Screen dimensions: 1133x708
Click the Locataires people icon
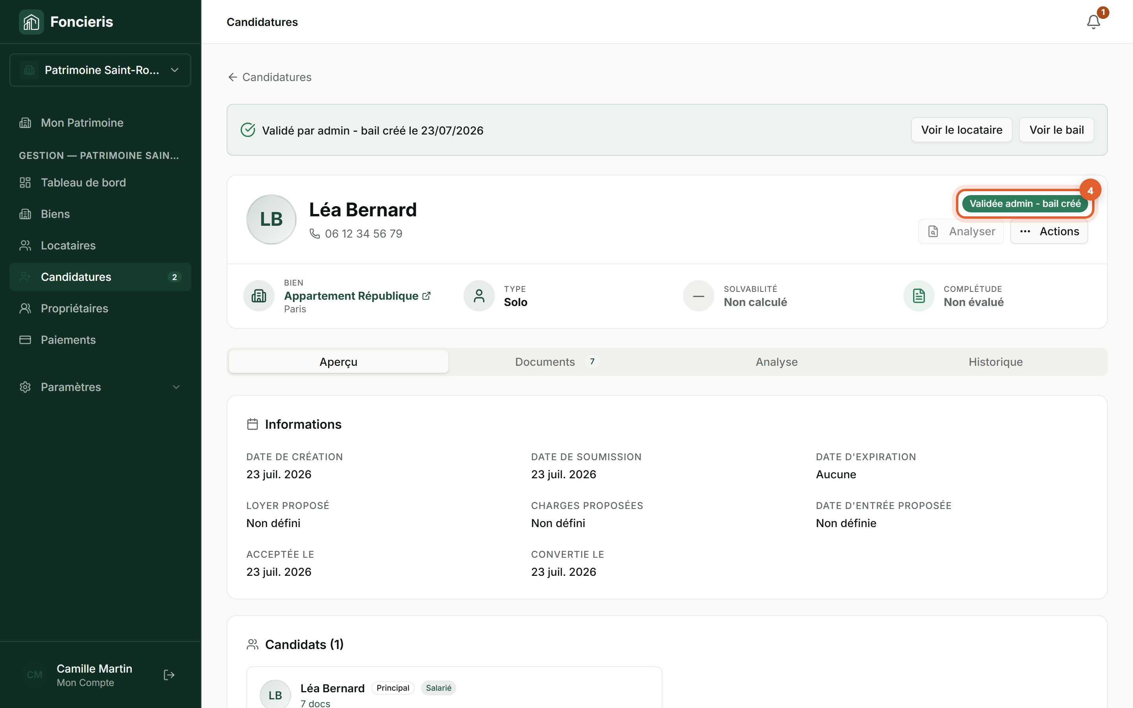coord(25,245)
